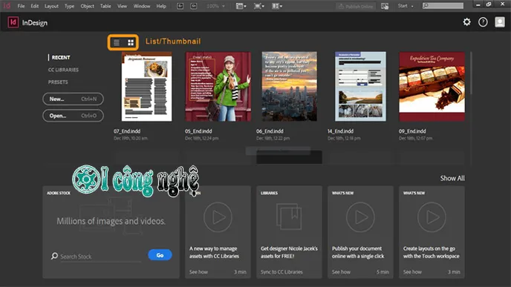The width and height of the screenshot is (511, 287).
Task: Restore down the InDesign window
Action: click(489, 4)
